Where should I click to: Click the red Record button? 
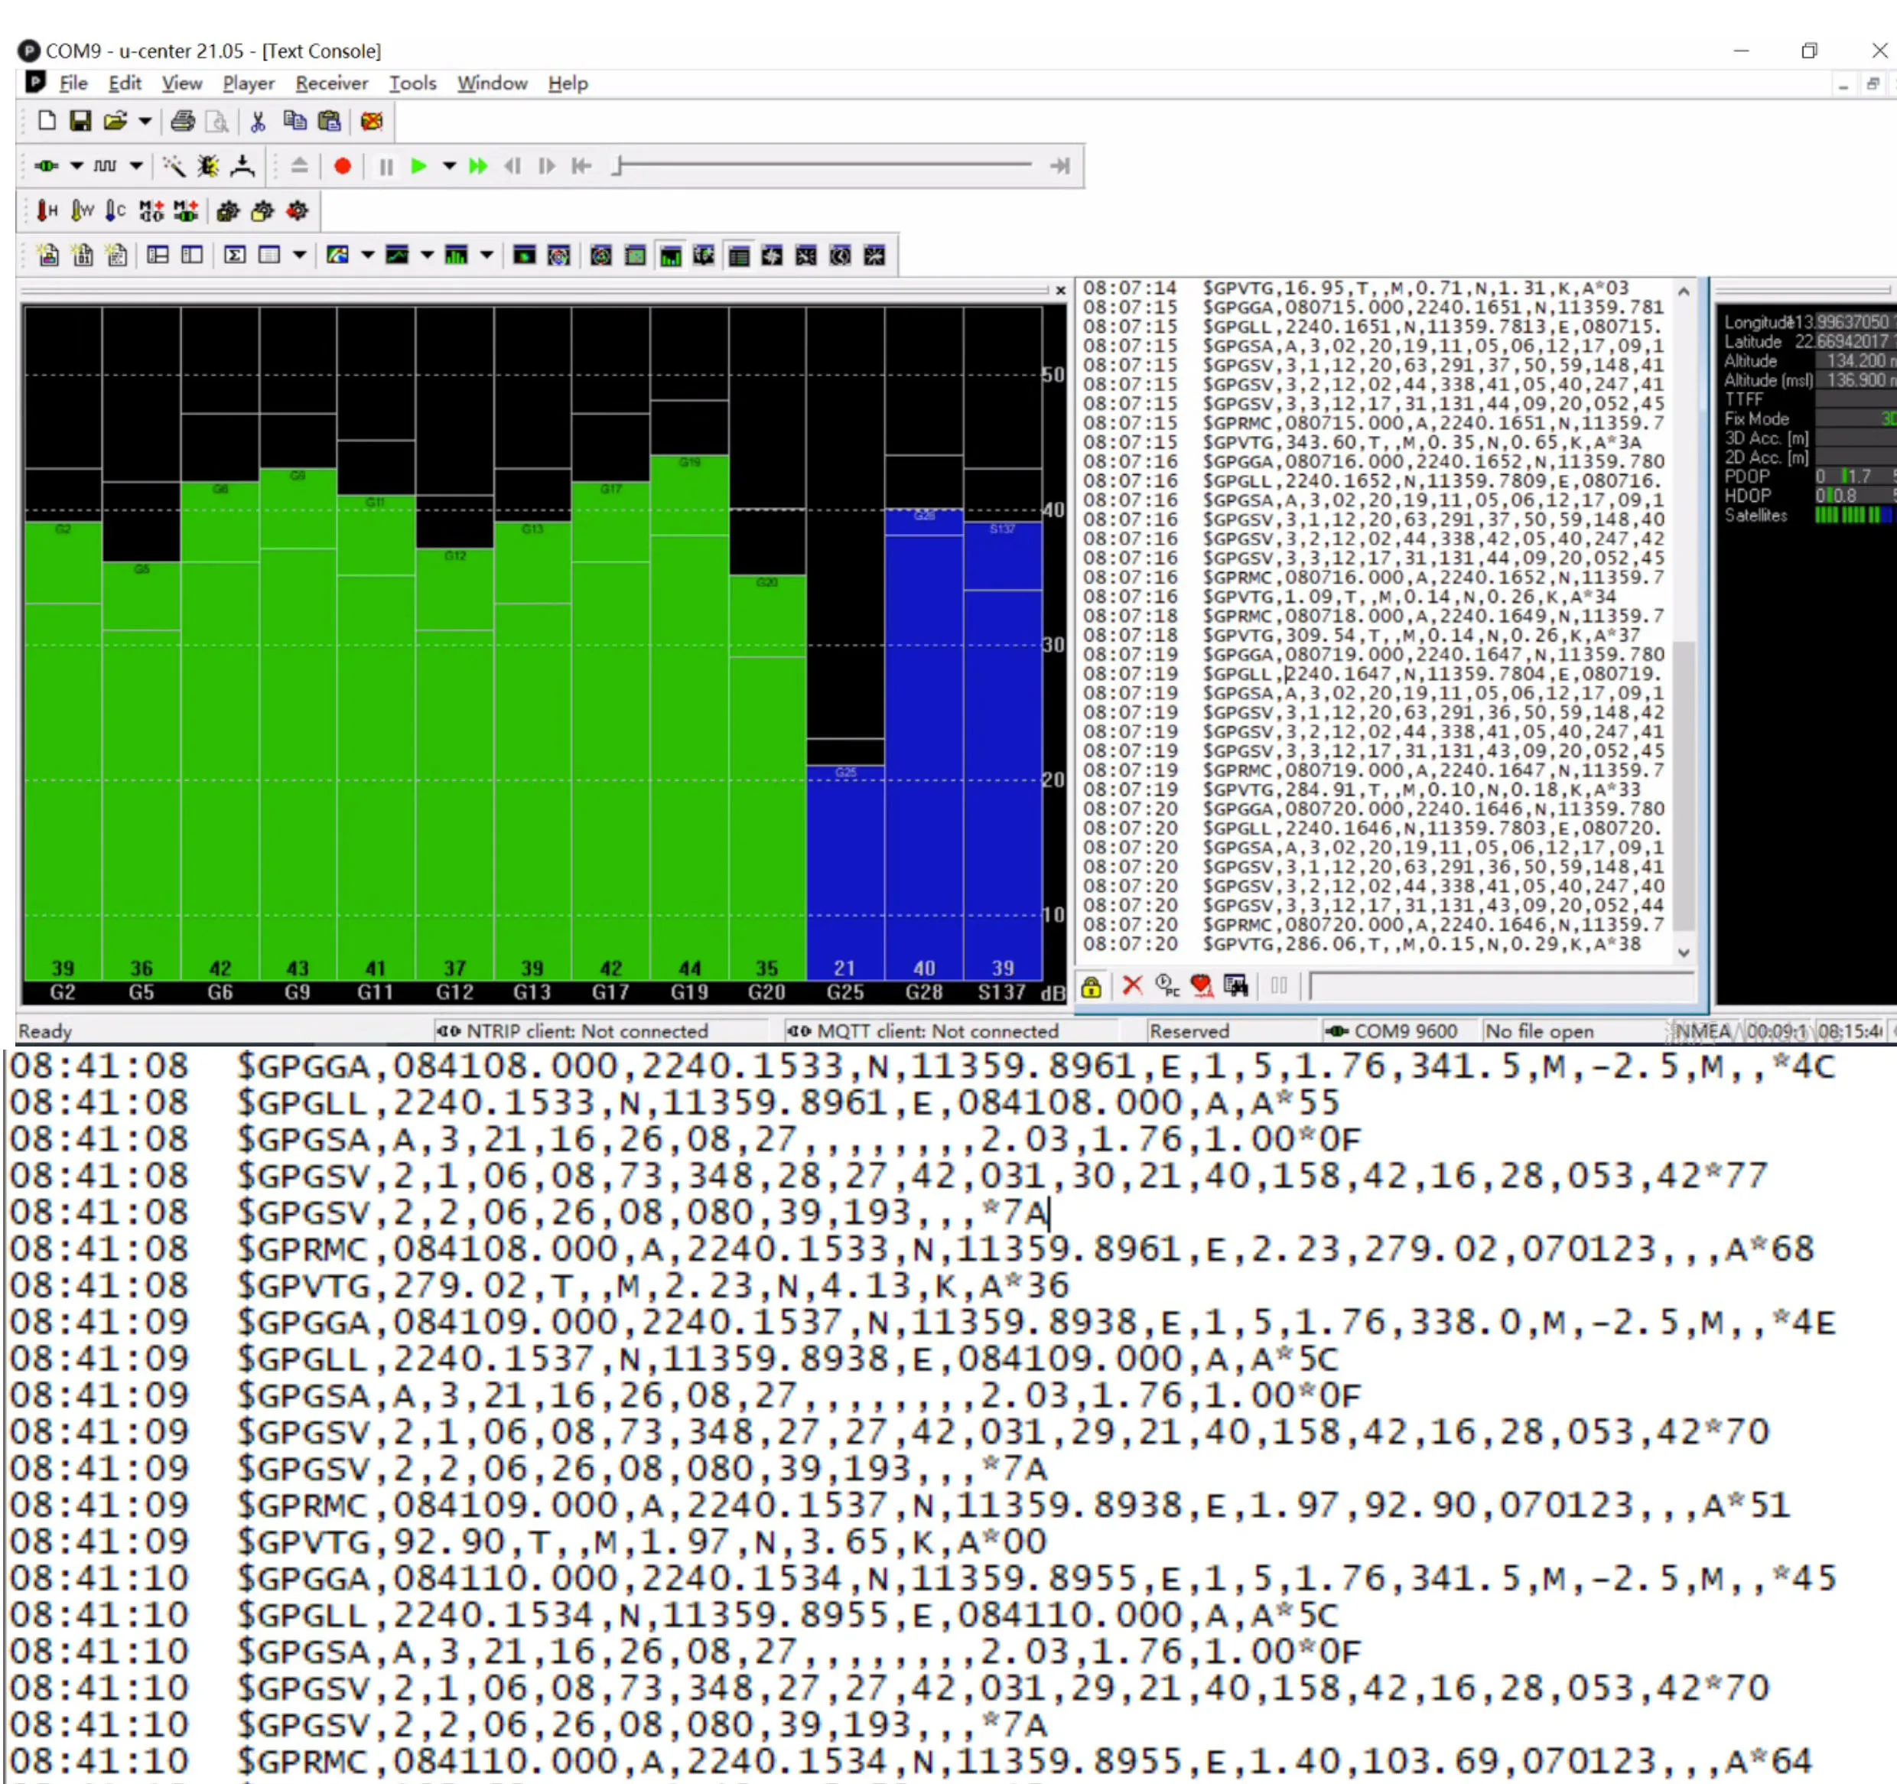[343, 166]
